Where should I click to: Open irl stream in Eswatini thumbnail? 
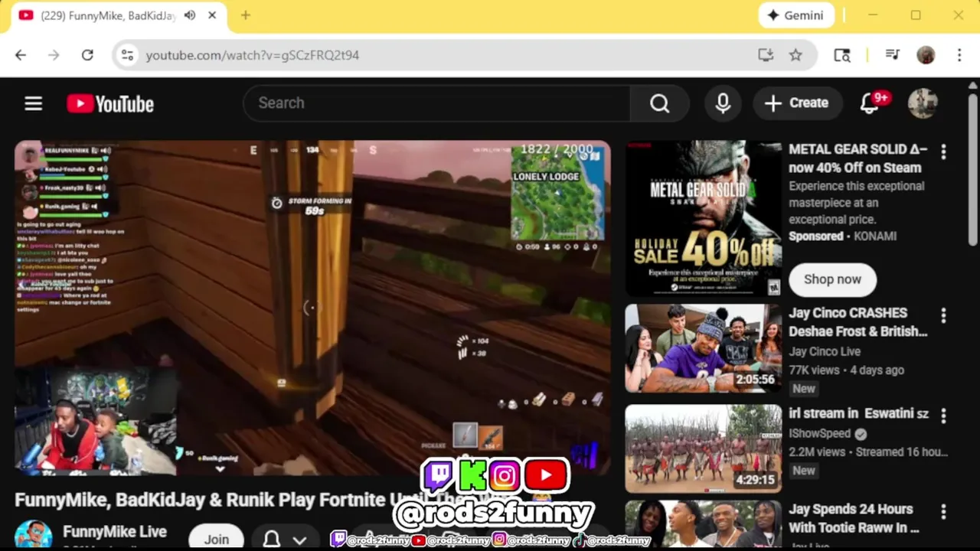point(704,448)
